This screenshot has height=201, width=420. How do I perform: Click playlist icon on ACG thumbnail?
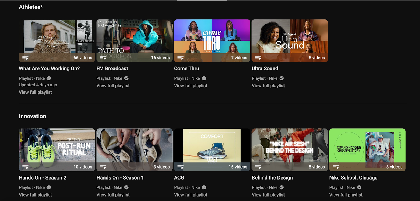point(181,167)
